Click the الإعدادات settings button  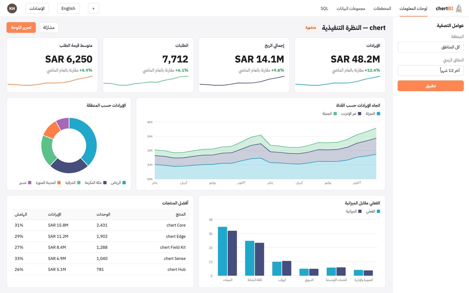(x=37, y=9)
